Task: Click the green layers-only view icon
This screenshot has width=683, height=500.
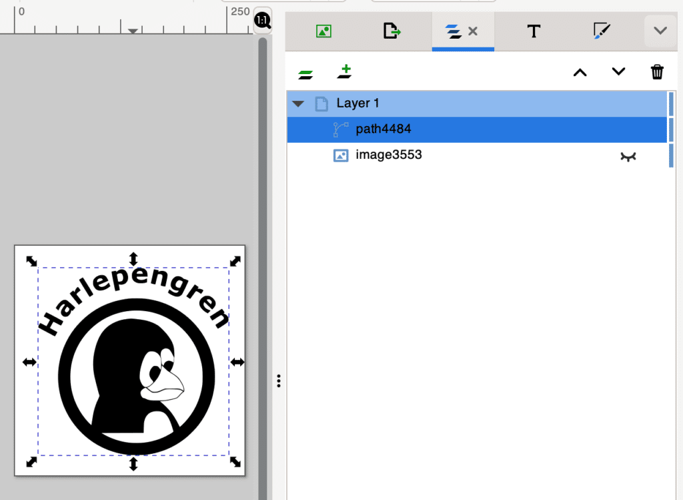Action: (305, 73)
